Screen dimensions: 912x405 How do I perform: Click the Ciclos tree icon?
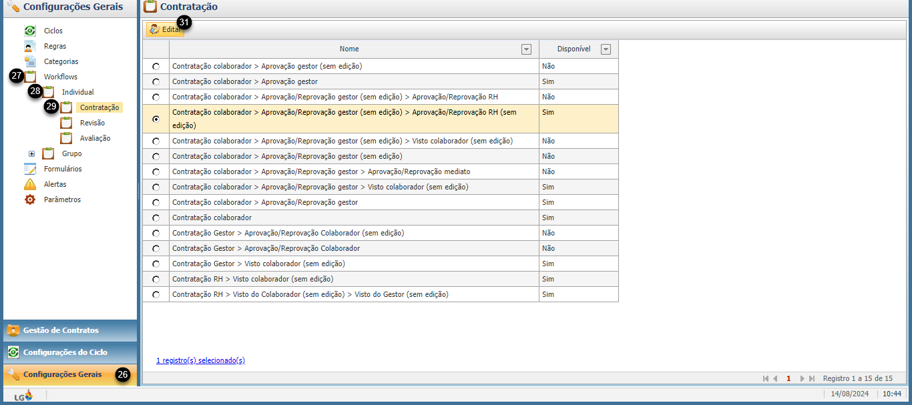pos(30,31)
